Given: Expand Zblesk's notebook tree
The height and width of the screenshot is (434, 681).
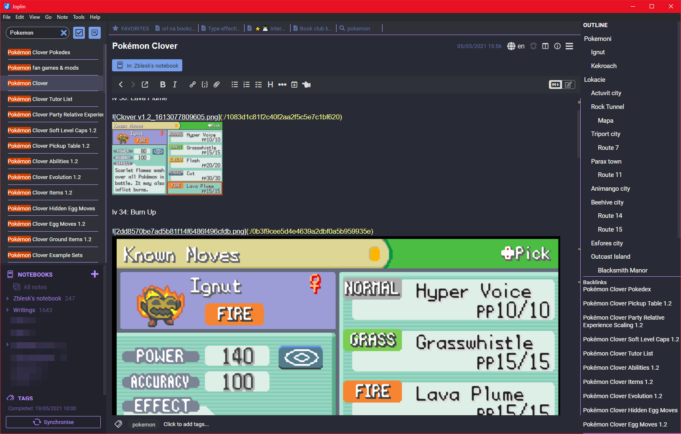Looking at the screenshot, I should 8,299.
